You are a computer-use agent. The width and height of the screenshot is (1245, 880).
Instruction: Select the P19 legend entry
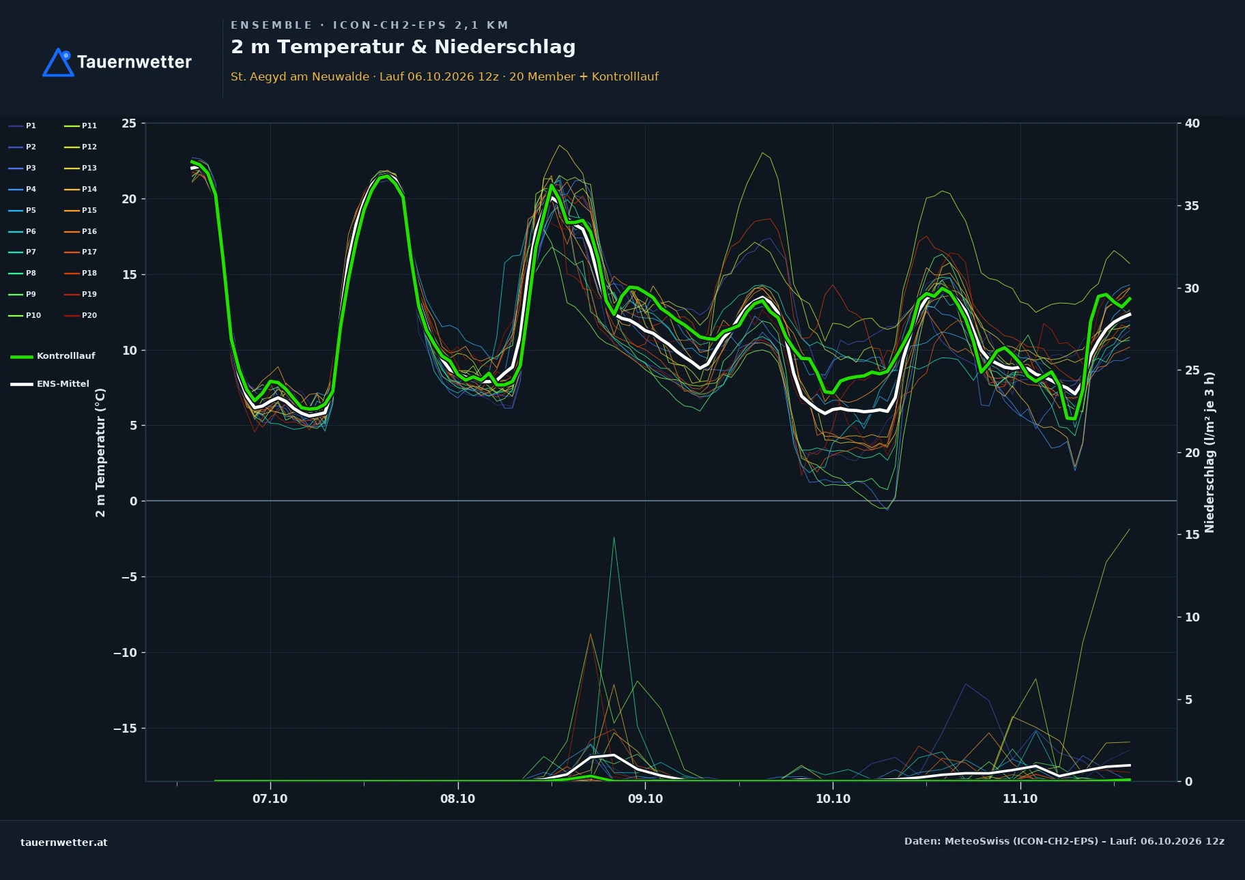coord(81,294)
